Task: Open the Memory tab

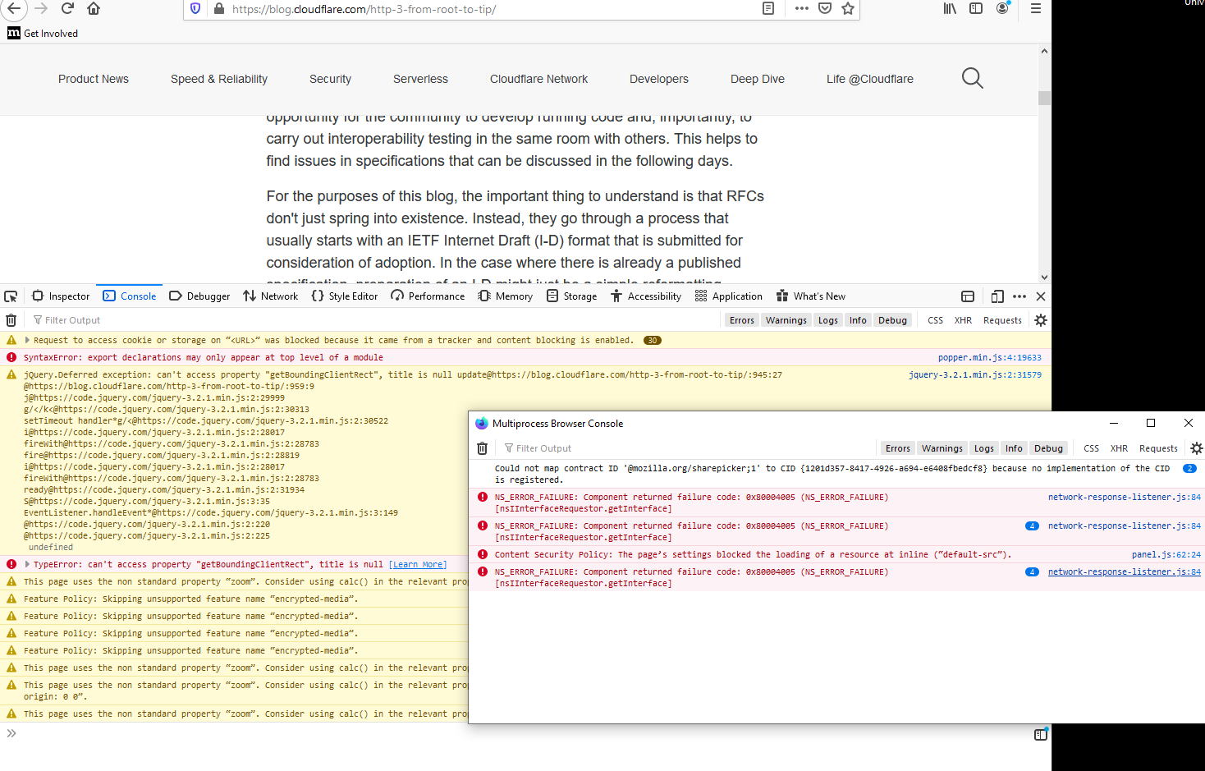Action: point(506,296)
